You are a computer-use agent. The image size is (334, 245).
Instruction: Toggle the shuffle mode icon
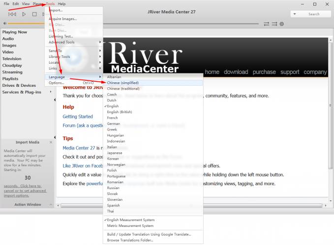(x=274, y=24)
